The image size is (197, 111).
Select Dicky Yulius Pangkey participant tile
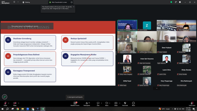[127, 70]
